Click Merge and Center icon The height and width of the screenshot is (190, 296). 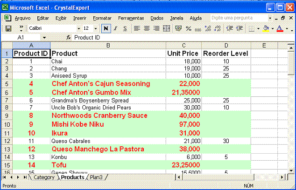pos(166,28)
